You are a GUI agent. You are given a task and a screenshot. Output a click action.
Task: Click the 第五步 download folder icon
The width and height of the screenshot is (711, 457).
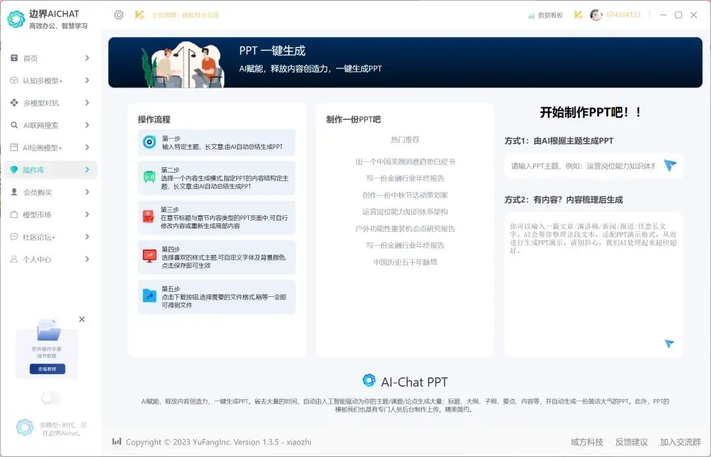point(149,296)
